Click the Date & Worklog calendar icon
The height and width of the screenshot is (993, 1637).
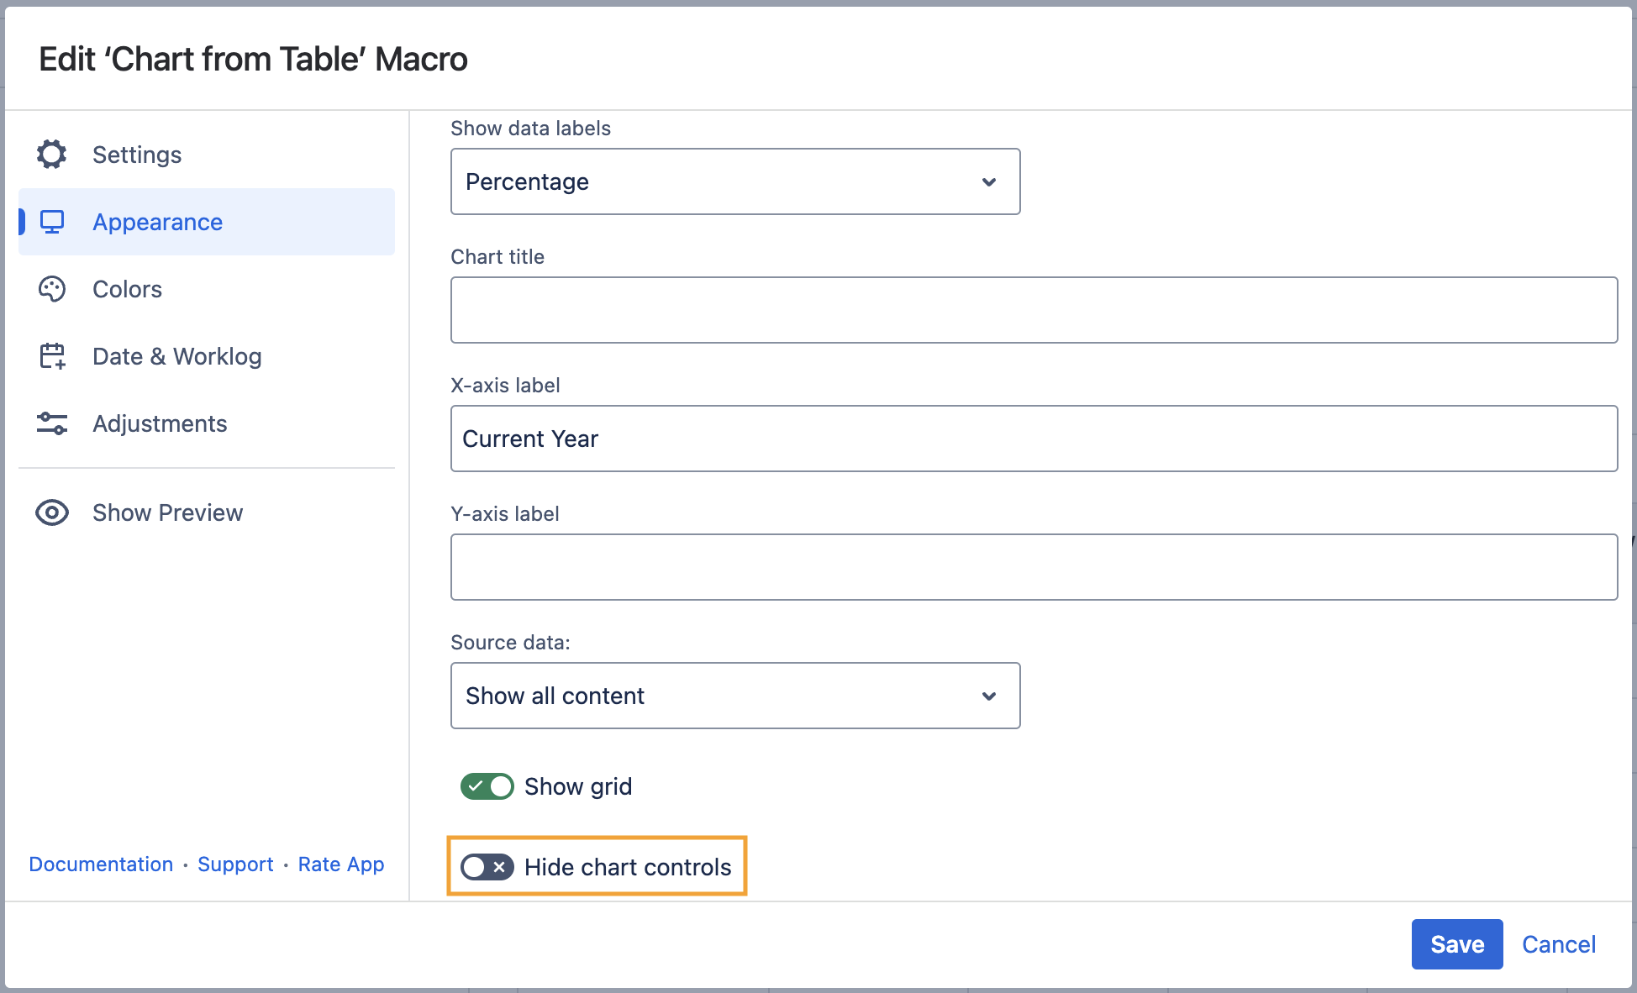pyautogui.click(x=52, y=356)
